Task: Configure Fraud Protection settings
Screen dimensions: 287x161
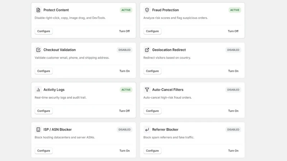Action: click(x=152, y=31)
